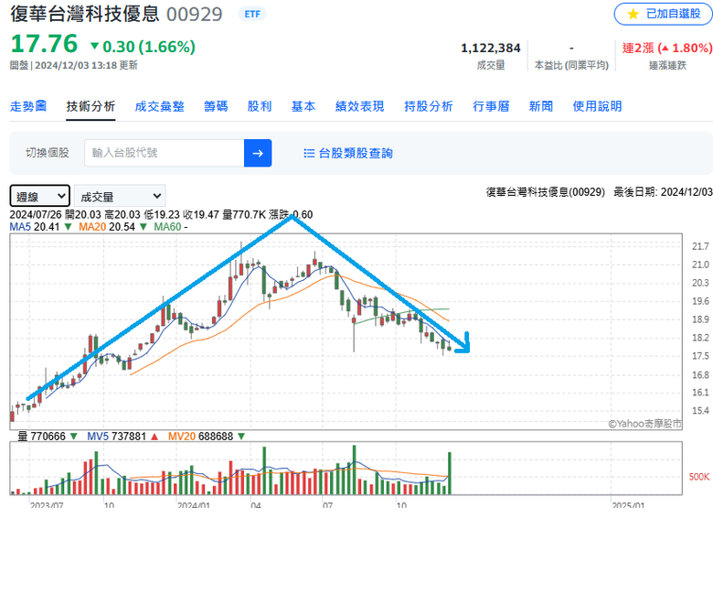Click the list icon beside 台股類股查詢
The height and width of the screenshot is (594, 713).
point(309,154)
